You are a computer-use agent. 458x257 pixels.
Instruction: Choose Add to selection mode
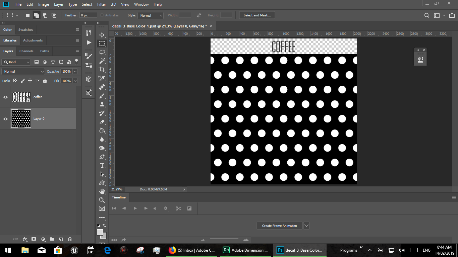pos(36,15)
